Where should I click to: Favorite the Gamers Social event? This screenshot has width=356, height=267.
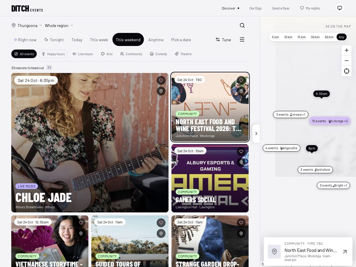[x=241, y=152]
